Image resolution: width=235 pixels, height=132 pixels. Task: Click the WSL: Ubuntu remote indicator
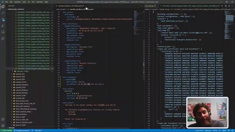pyautogui.click(x=7, y=131)
